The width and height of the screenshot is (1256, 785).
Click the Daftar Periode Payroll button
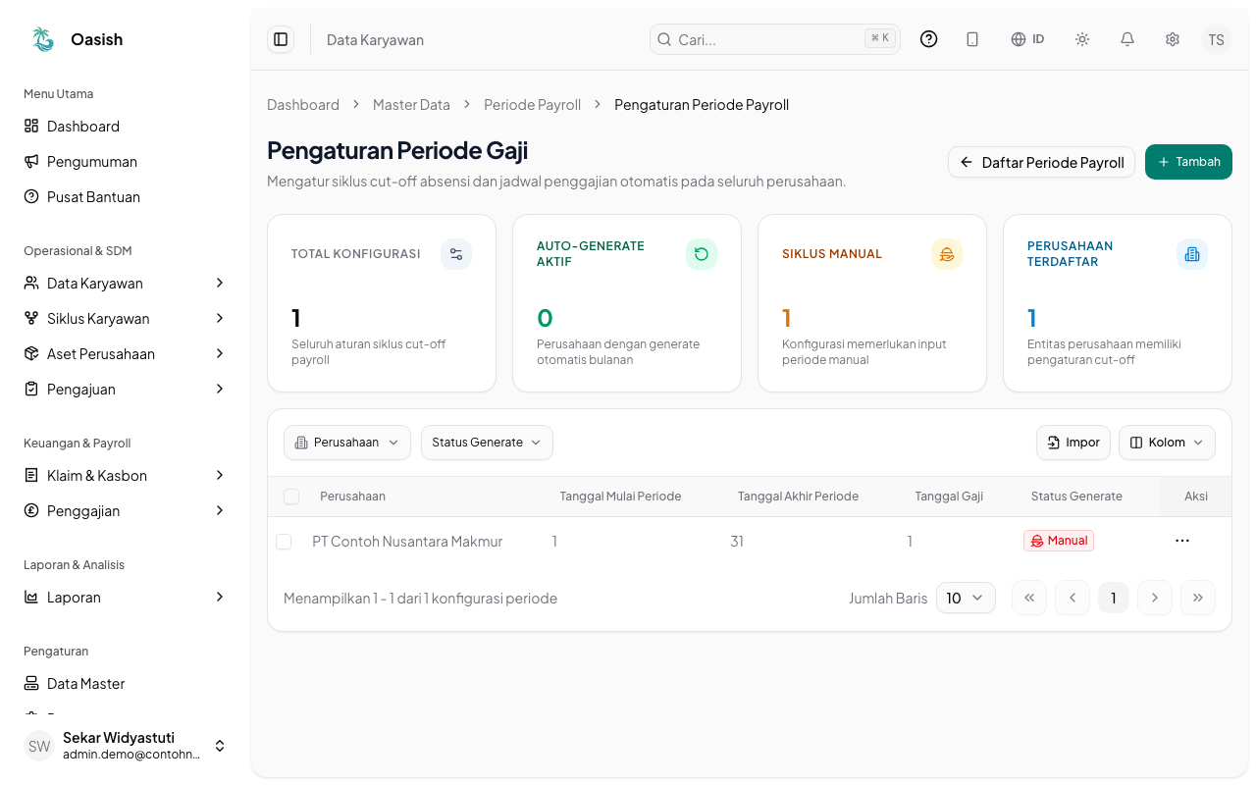(x=1041, y=162)
